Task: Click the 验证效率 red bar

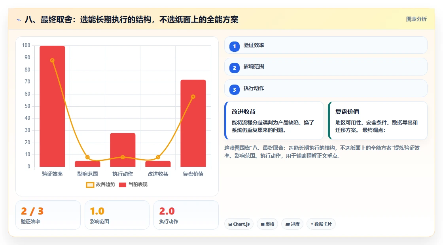Action: pos(52,106)
